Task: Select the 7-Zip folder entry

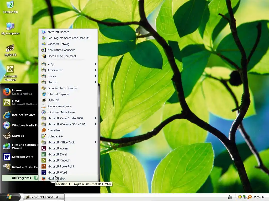Action: [x=69, y=64]
